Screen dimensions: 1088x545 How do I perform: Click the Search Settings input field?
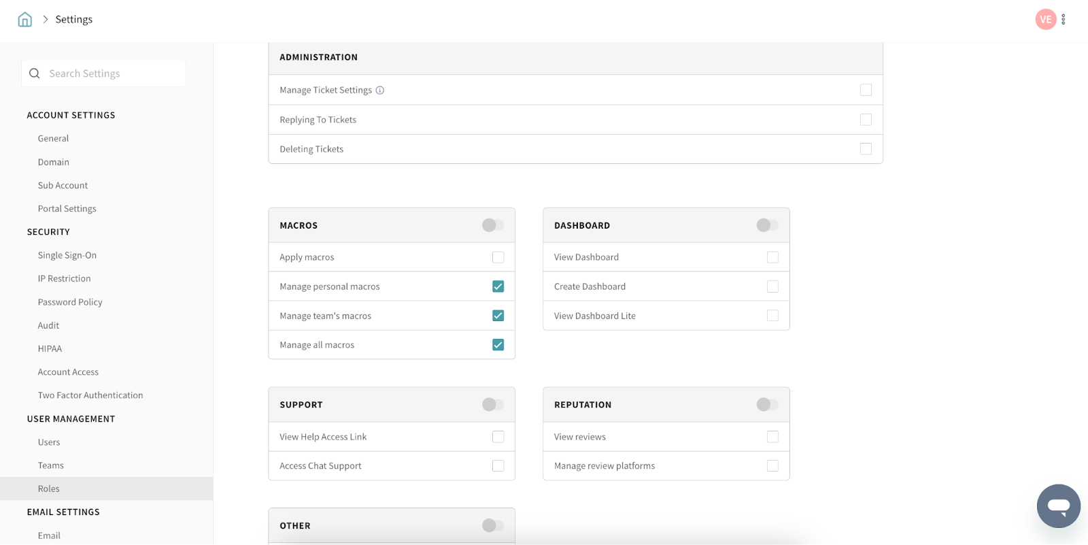(x=112, y=73)
